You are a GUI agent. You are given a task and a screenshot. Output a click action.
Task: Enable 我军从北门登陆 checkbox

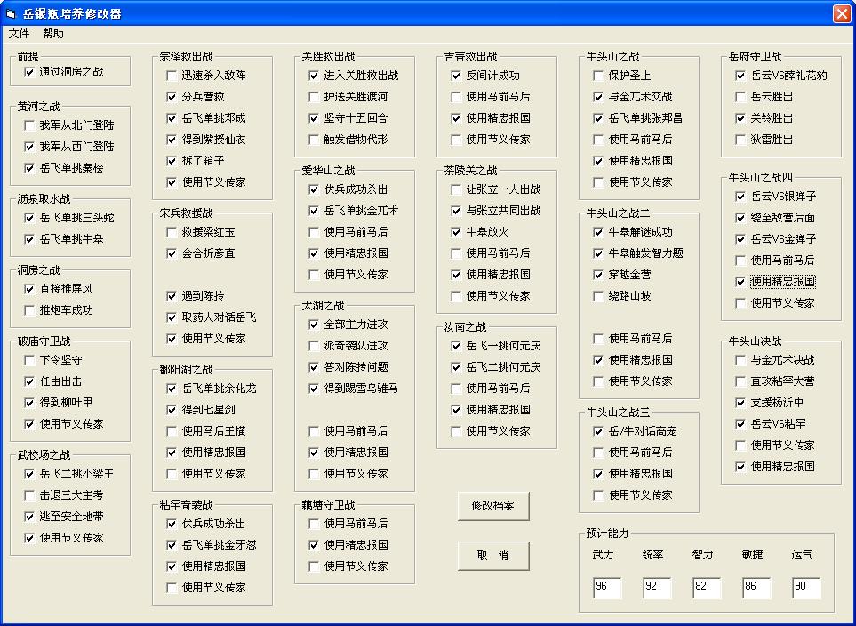(x=29, y=125)
